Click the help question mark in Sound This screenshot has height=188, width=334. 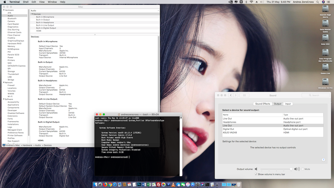coord(323,160)
